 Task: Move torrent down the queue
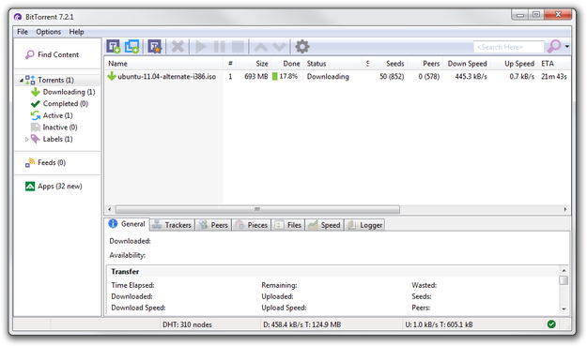click(279, 47)
